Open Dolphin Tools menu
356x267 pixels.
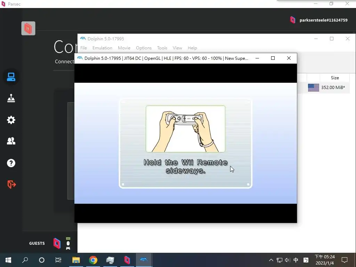[162, 48]
